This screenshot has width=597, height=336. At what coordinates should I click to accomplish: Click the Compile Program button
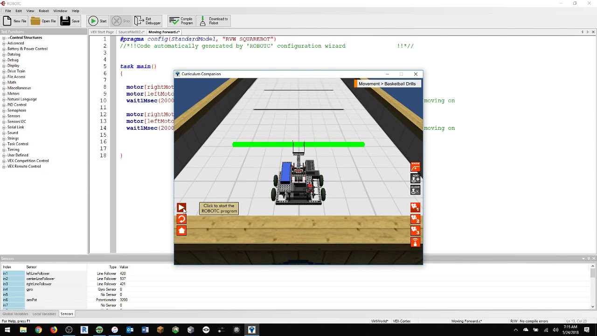[181, 21]
